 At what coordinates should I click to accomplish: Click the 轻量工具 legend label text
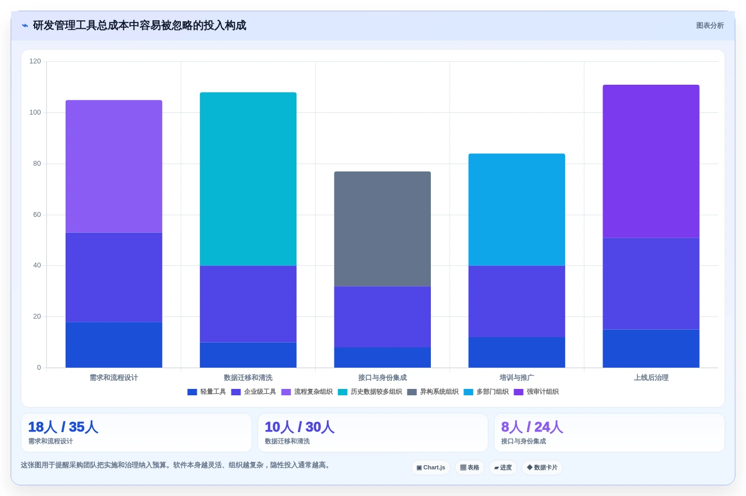tap(213, 392)
